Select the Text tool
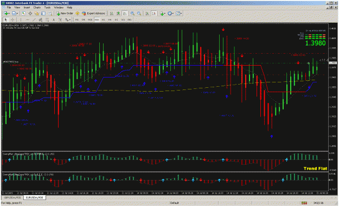 (54, 20)
